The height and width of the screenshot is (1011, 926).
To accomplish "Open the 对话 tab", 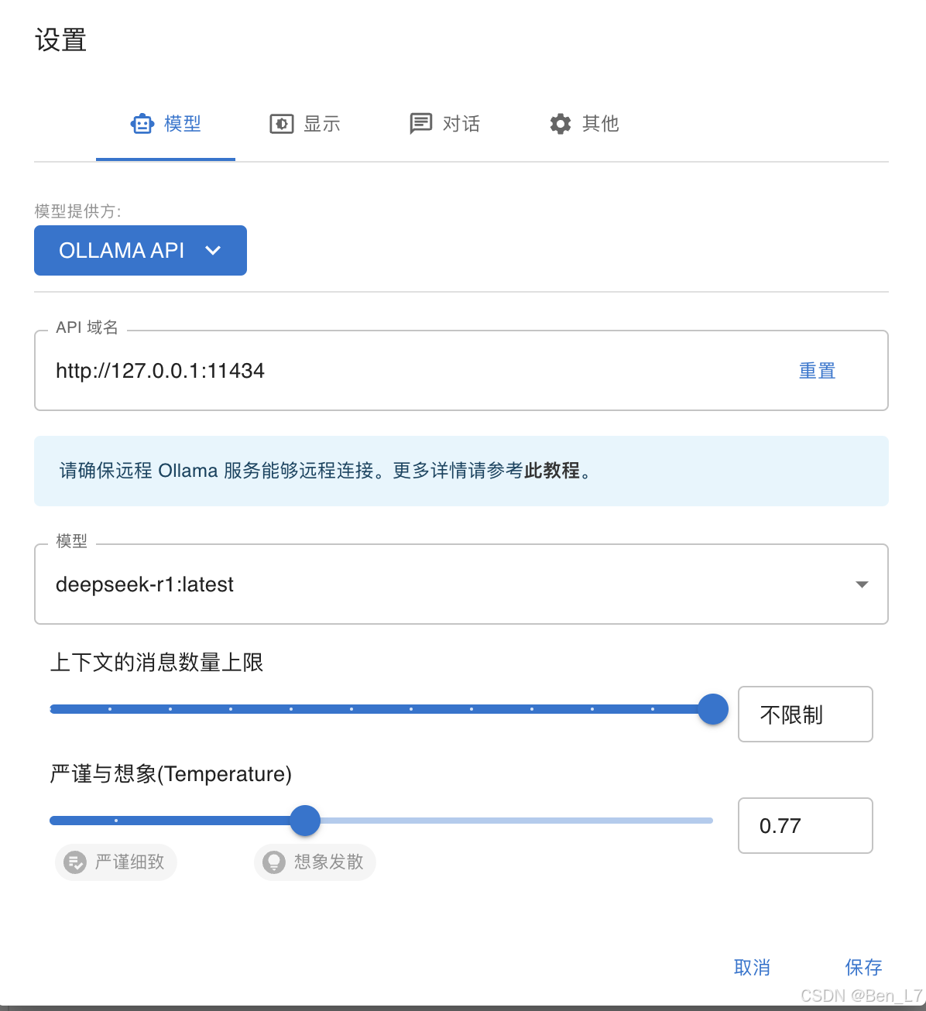I will pos(444,124).
